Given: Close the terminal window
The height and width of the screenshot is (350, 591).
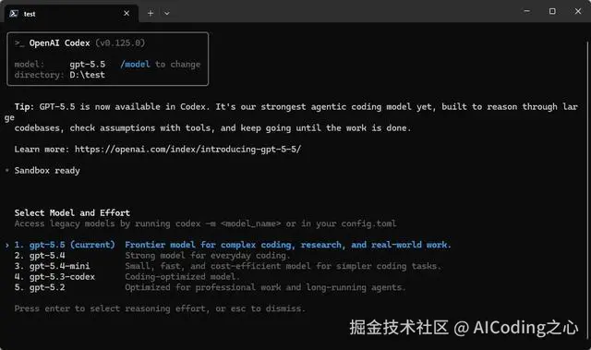Looking at the screenshot, I should coord(578,11).
